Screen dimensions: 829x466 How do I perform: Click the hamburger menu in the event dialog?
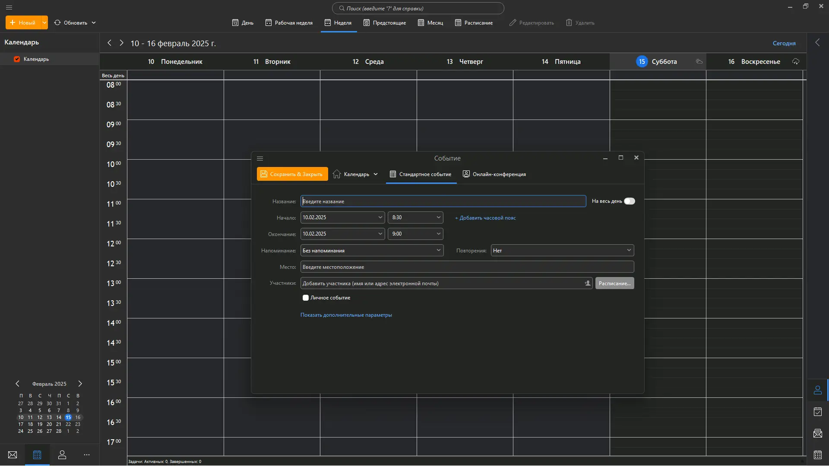tap(260, 158)
